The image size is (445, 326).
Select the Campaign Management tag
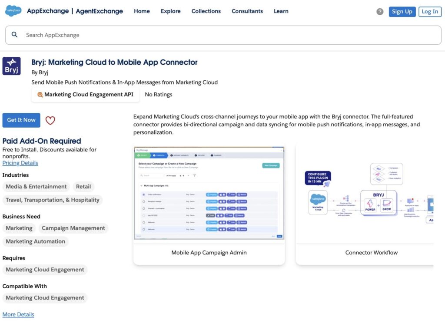coord(73,228)
